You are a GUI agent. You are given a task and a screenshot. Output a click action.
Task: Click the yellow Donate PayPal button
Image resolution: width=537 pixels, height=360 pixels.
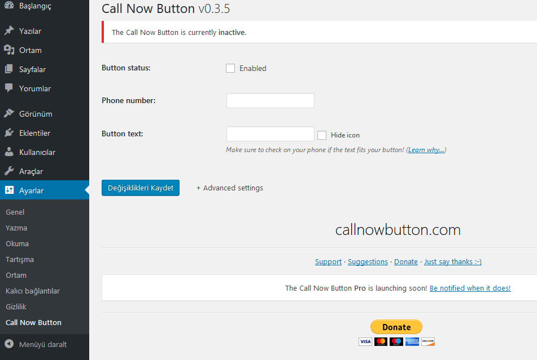coord(396,327)
